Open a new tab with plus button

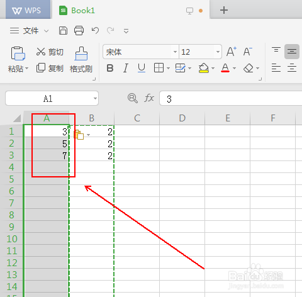[224, 10]
